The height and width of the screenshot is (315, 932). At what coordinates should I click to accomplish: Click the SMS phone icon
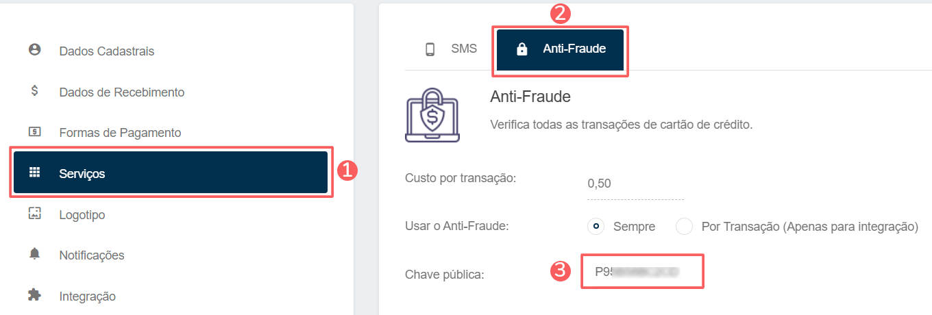click(x=430, y=49)
